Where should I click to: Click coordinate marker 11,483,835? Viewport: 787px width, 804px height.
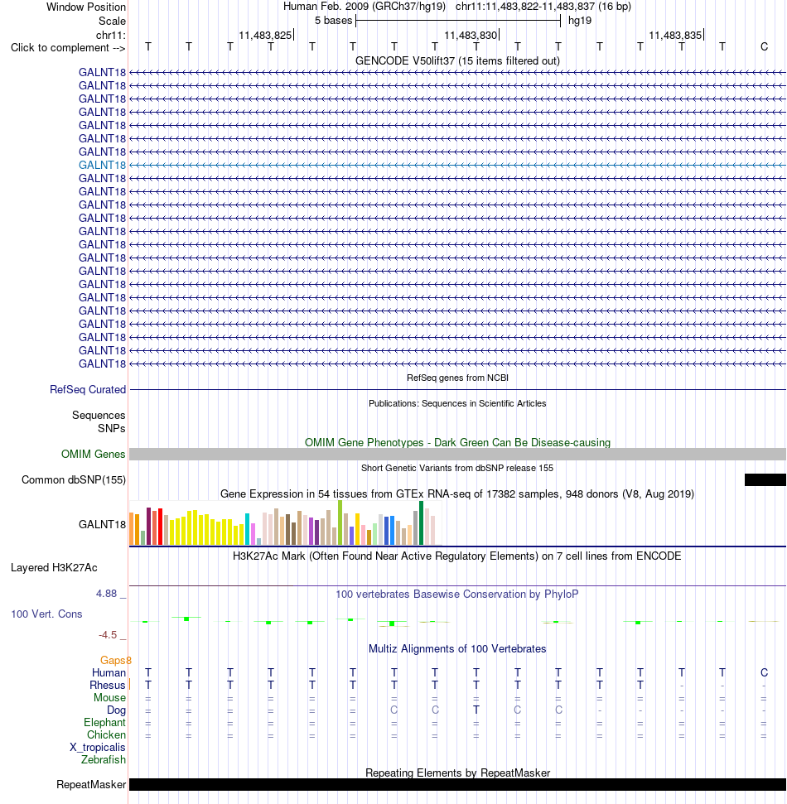point(675,36)
